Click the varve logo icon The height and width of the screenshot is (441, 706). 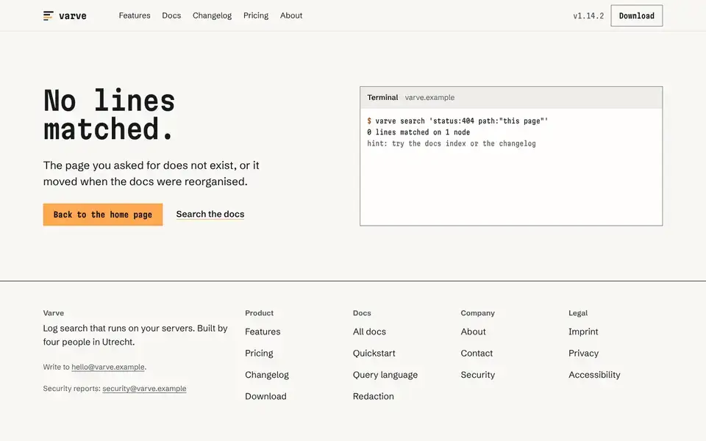click(49, 15)
